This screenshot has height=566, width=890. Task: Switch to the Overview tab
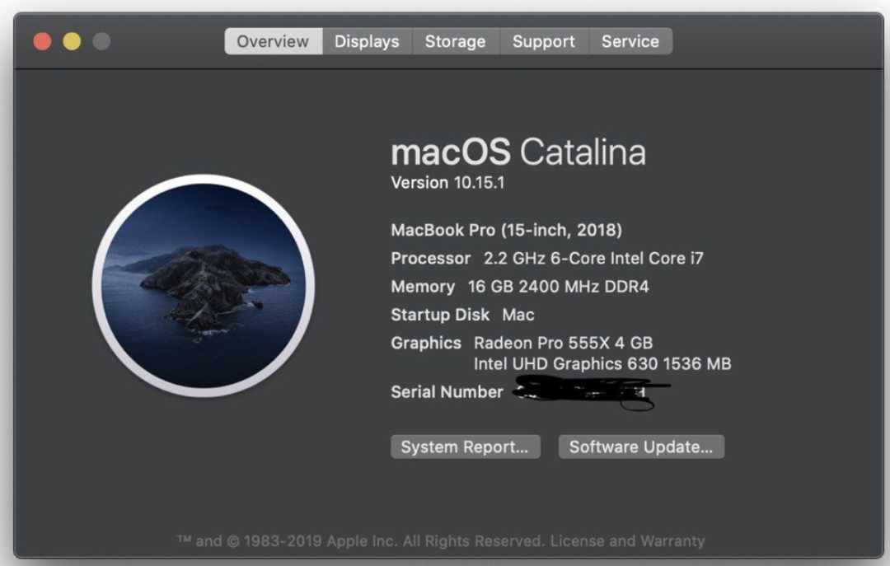[x=273, y=41]
